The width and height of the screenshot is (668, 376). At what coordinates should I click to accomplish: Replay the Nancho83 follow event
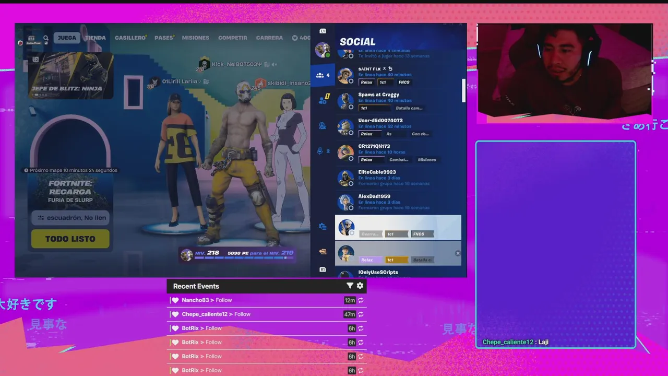361,300
